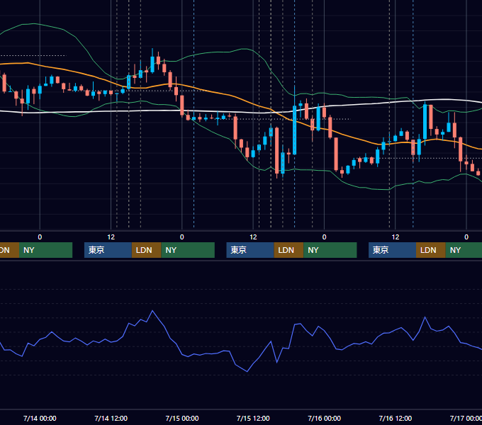Viewport: 482px width, 425px height.
Task: Click the 7/14 12:00 date label
Action: pos(111,418)
